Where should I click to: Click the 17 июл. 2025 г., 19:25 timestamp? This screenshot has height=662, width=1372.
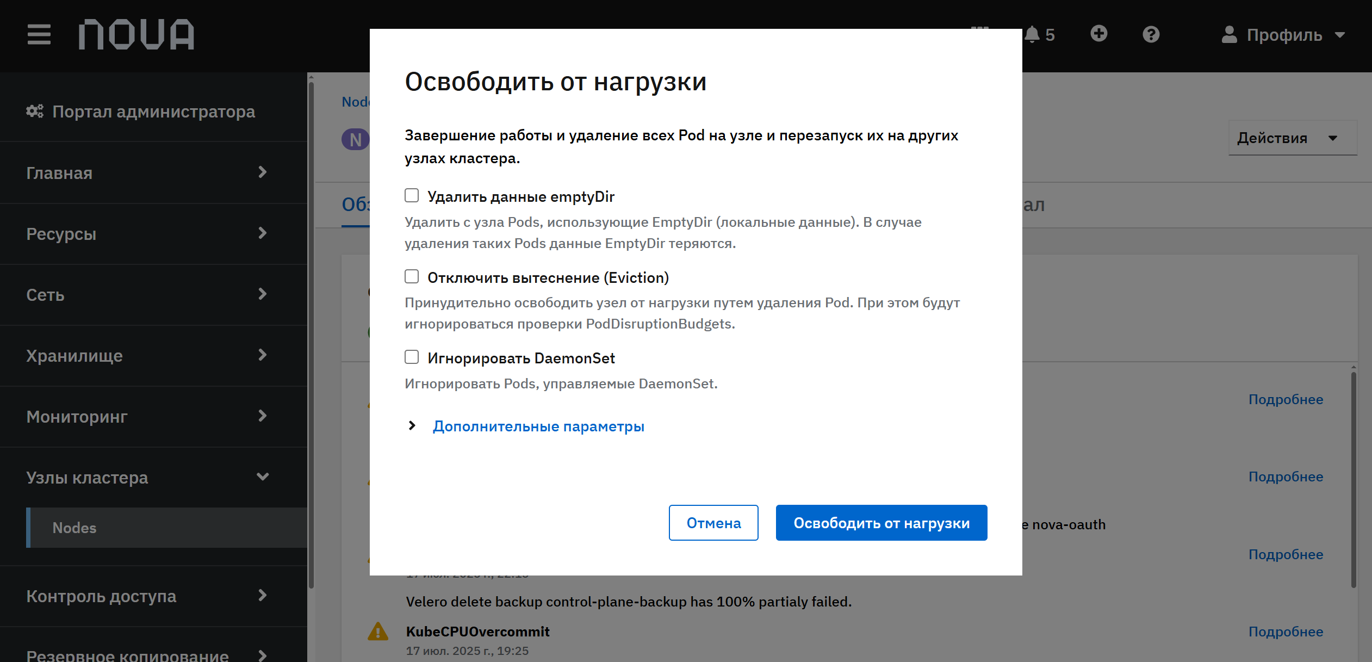pos(467,651)
